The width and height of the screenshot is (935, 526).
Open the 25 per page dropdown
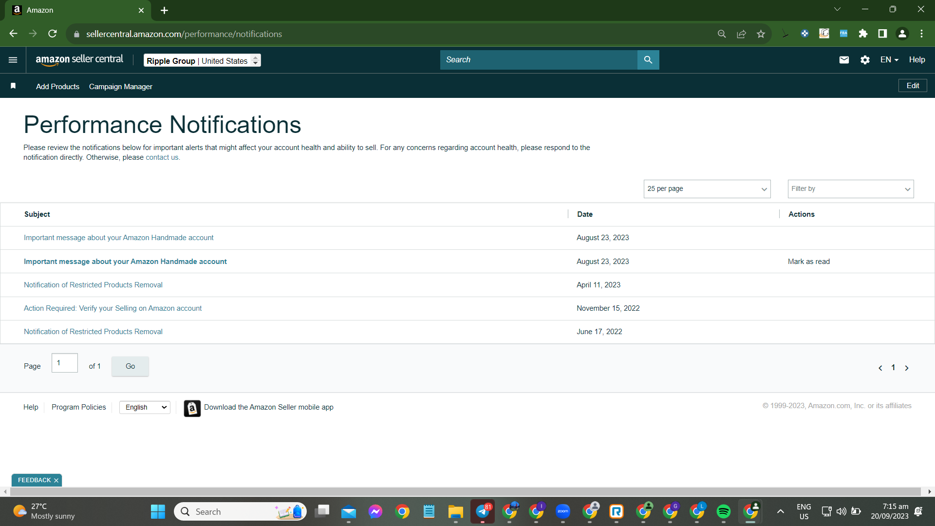point(707,189)
